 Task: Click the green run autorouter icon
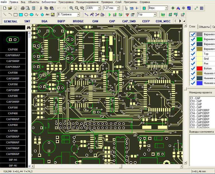[110, 14]
